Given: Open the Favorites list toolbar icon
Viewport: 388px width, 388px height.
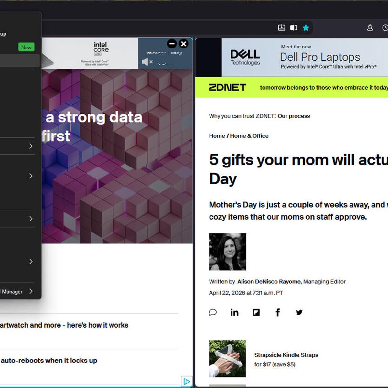Looking at the screenshot, I should [x=370, y=28].
